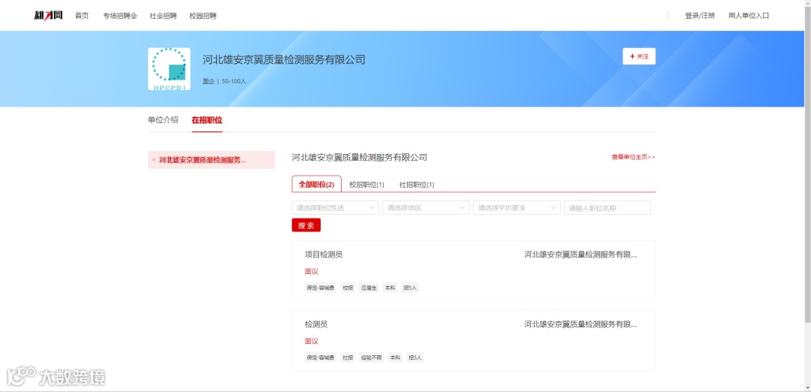Click company name in 检测员 card
Screen dimensions: 811x392
580,324
